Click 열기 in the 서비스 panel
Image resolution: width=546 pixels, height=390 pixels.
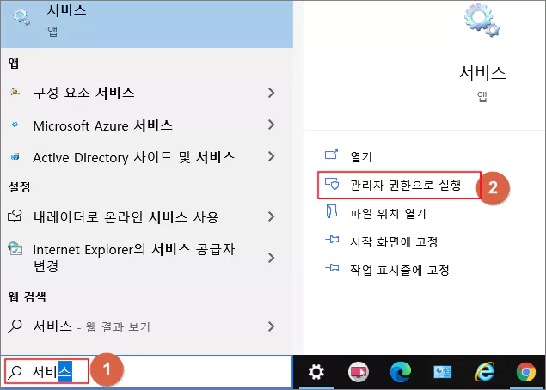pos(361,156)
